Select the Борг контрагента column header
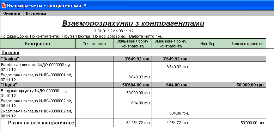The height and width of the screenshot is (130, 274). click(247, 44)
